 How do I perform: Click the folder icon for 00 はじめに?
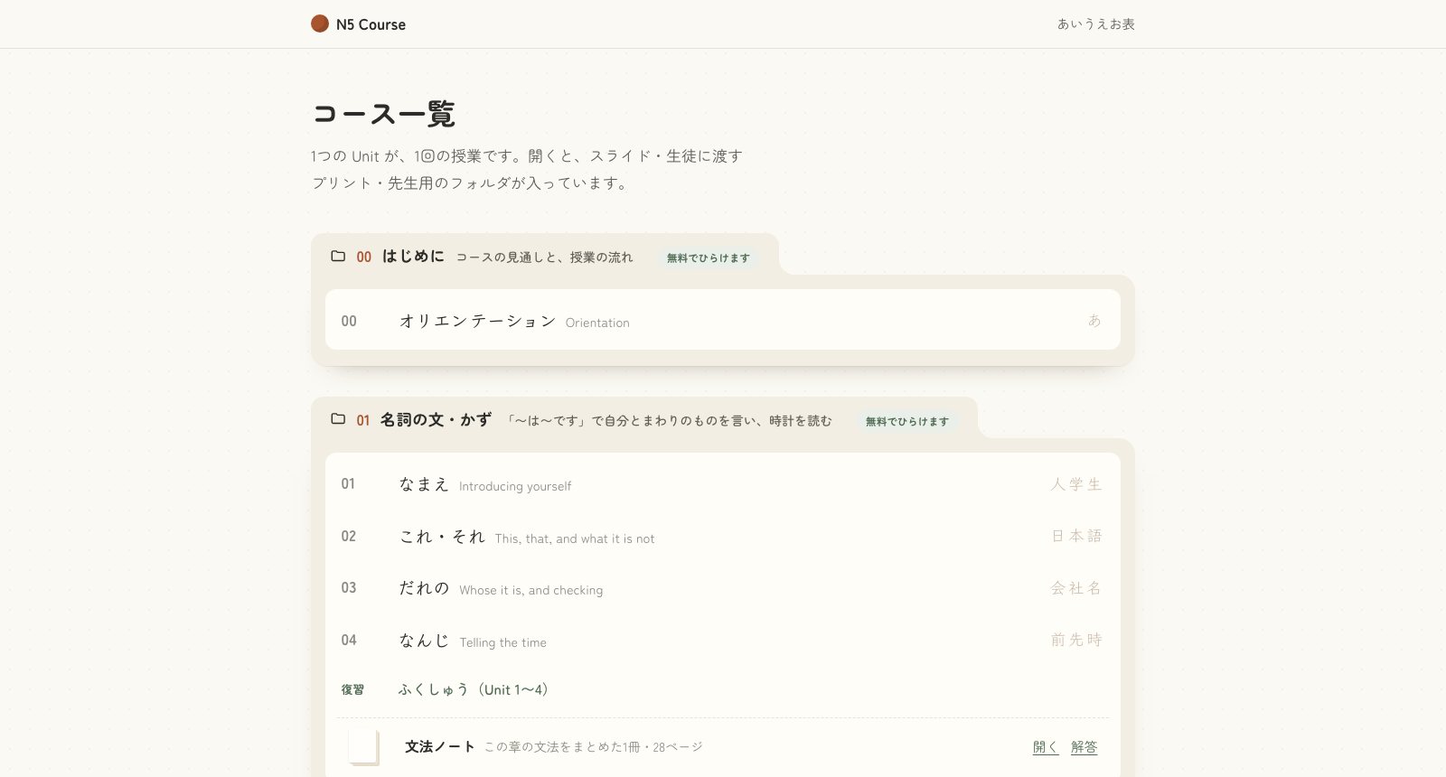[x=338, y=256]
